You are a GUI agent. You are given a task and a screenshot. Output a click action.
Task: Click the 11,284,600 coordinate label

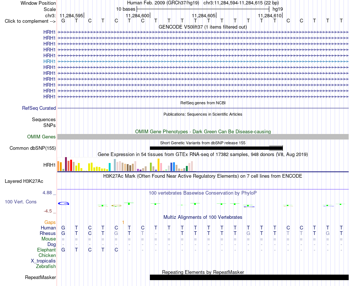(x=137, y=15)
